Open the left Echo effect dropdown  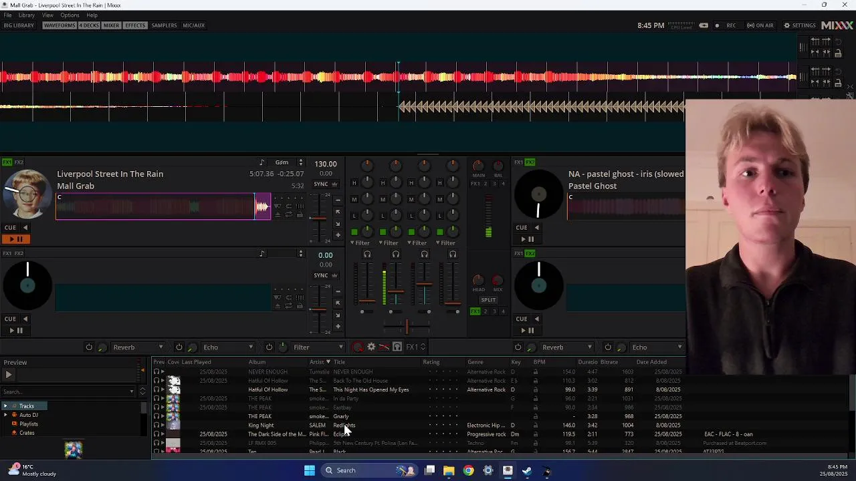pos(227,347)
